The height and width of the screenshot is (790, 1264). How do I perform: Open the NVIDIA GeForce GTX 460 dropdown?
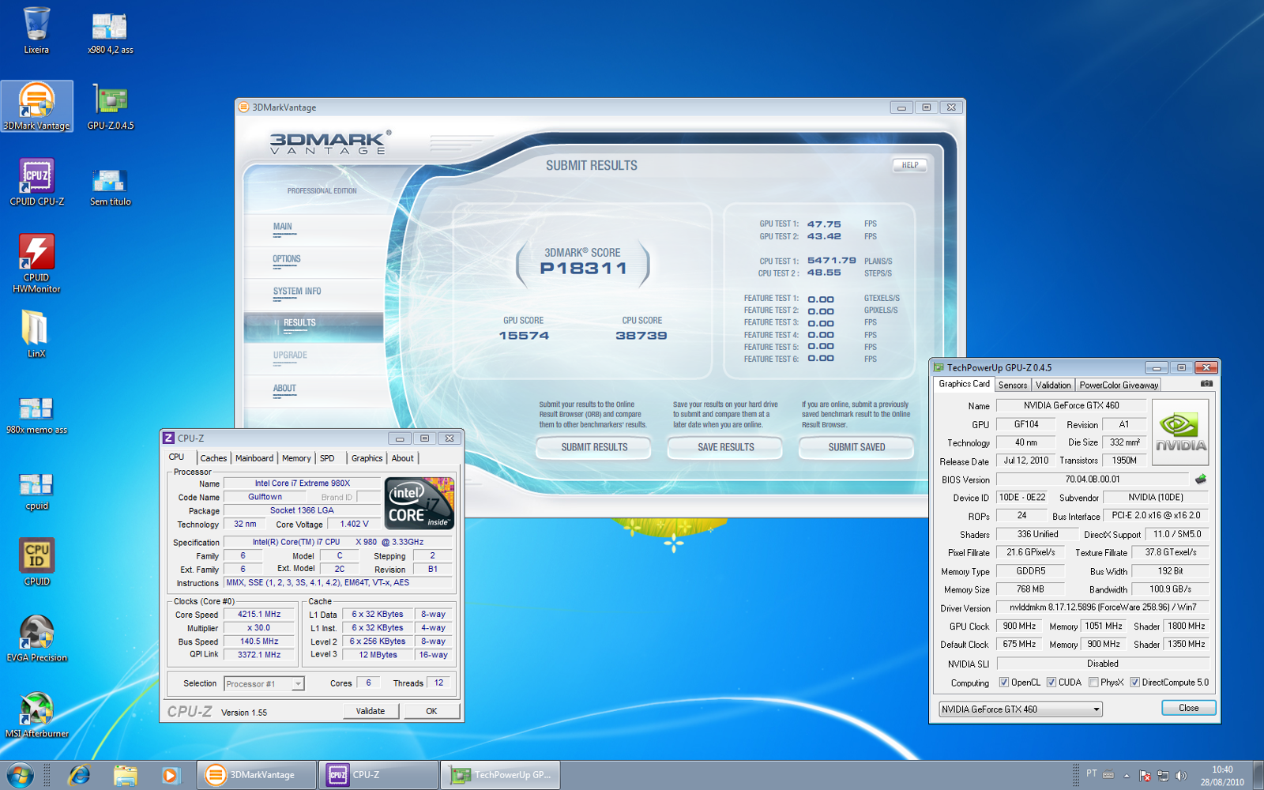(x=1020, y=709)
